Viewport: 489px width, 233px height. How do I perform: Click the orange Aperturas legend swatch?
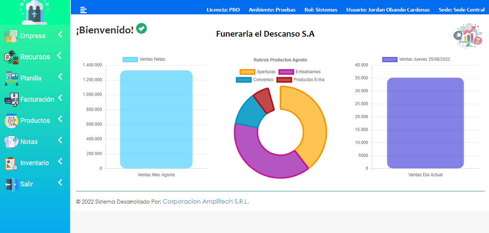click(247, 72)
